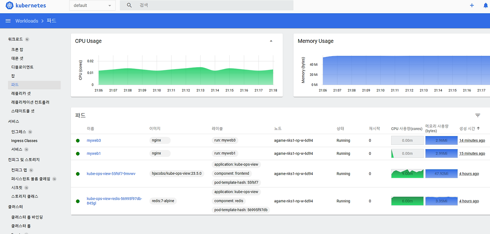Open kube-ops-view-redis-56995f97db-845gl pod link
Screen dimensions: 490x234
[114, 201]
